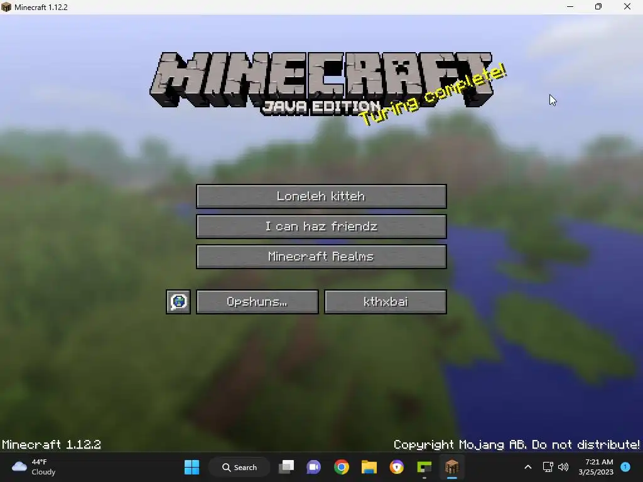This screenshot has height=482, width=643.
Task: Open the notification badge in the tray
Action: point(625,467)
